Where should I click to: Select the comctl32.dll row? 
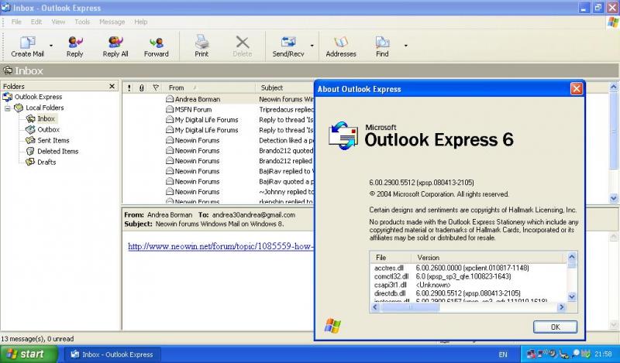pyautogui.click(x=468, y=276)
